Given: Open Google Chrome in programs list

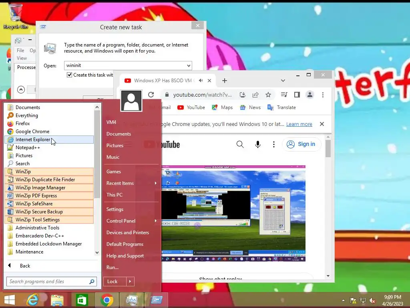Looking at the screenshot, I should 49,132.
